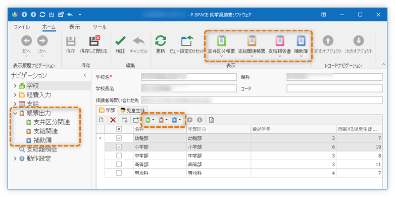Click the 学校長名 input field
The image size is (395, 197).
[x=189, y=88]
